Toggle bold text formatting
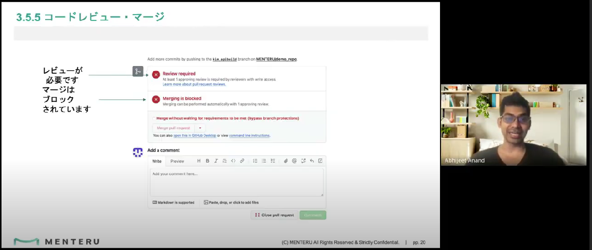592x250 pixels. click(207, 161)
